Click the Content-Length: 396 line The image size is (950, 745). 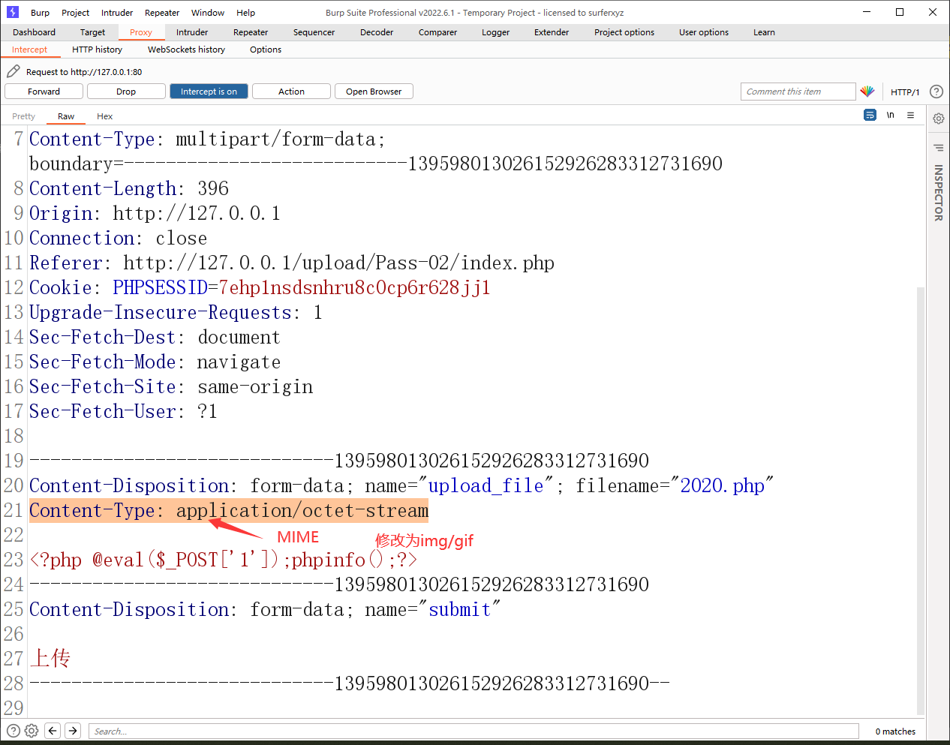pyautogui.click(x=129, y=188)
